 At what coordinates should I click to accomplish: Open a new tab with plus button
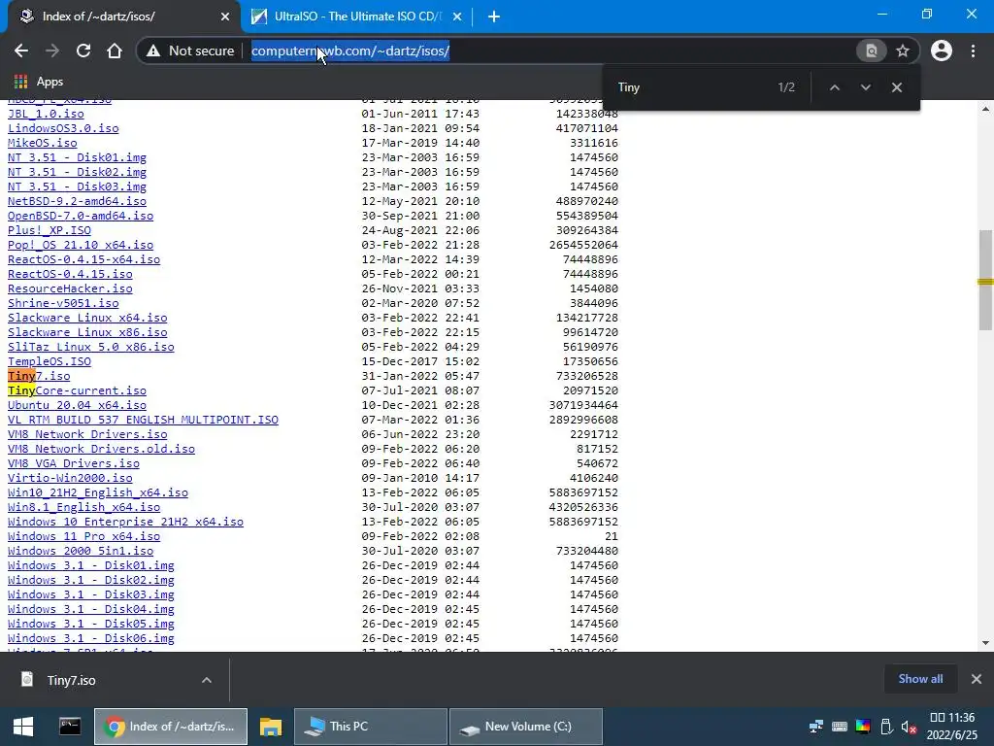[x=494, y=17]
